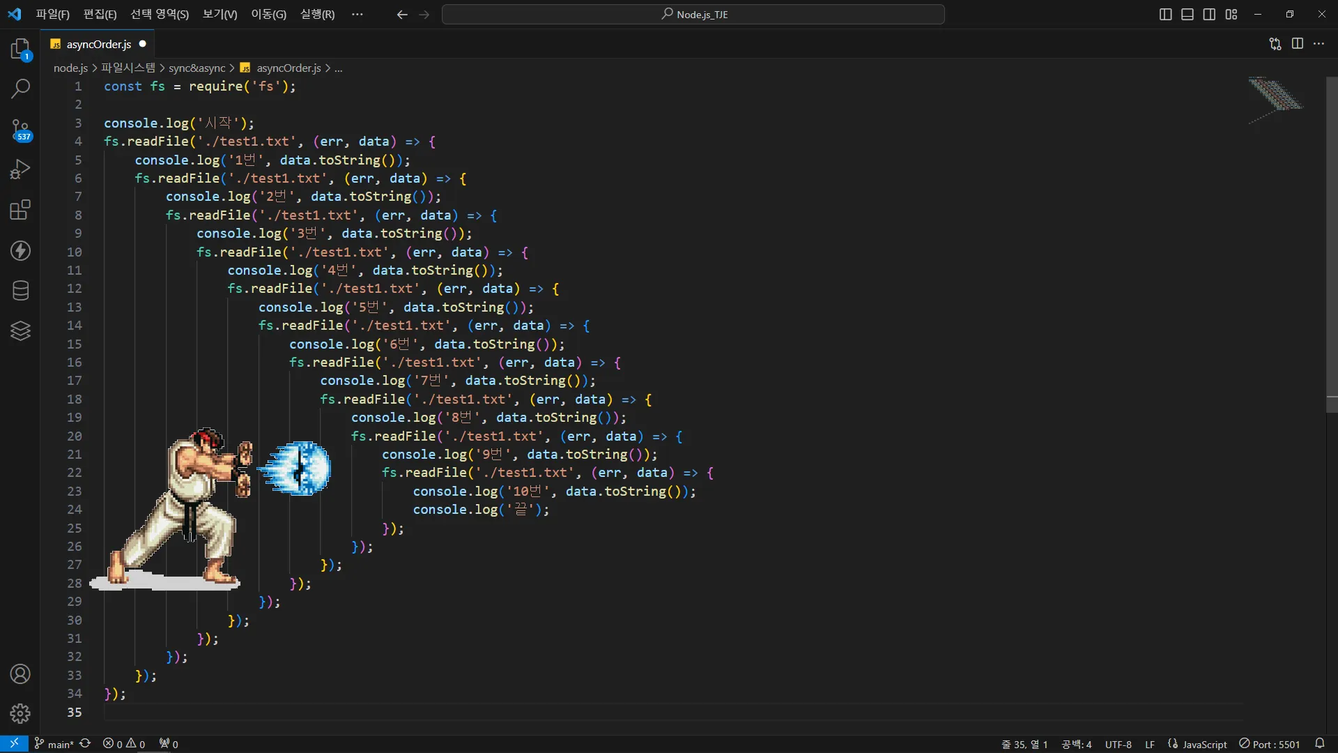Open the Extensions view

20,210
